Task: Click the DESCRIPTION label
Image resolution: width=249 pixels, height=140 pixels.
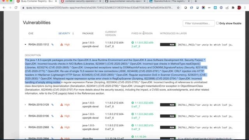Action: click(x=33, y=55)
